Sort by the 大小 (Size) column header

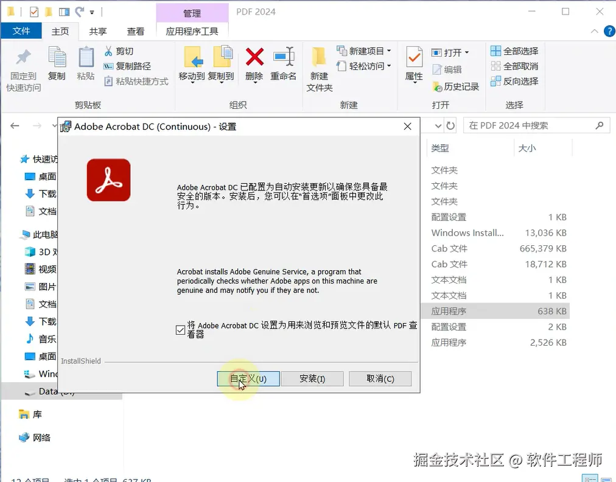tap(543, 148)
